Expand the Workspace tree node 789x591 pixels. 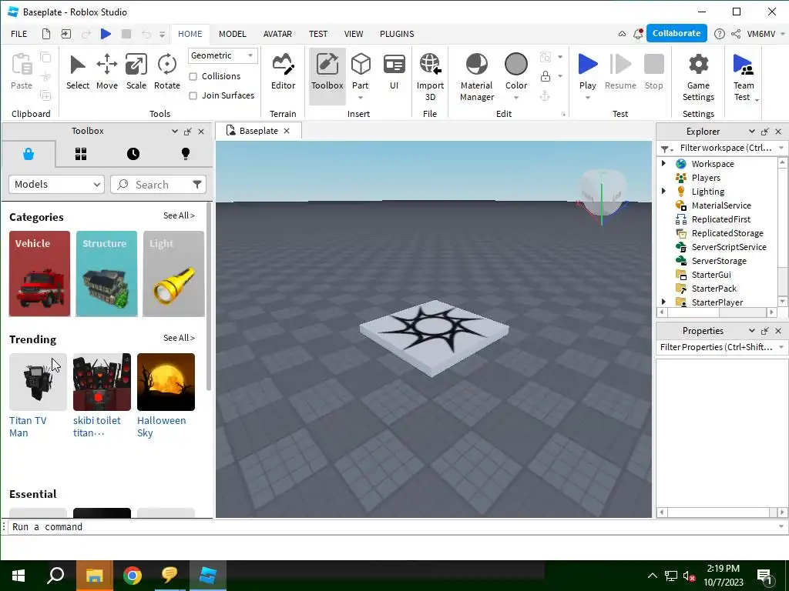tap(663, 163)
